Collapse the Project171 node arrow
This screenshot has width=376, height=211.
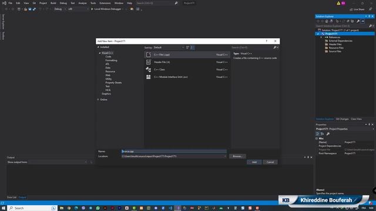tap(318, 34)
